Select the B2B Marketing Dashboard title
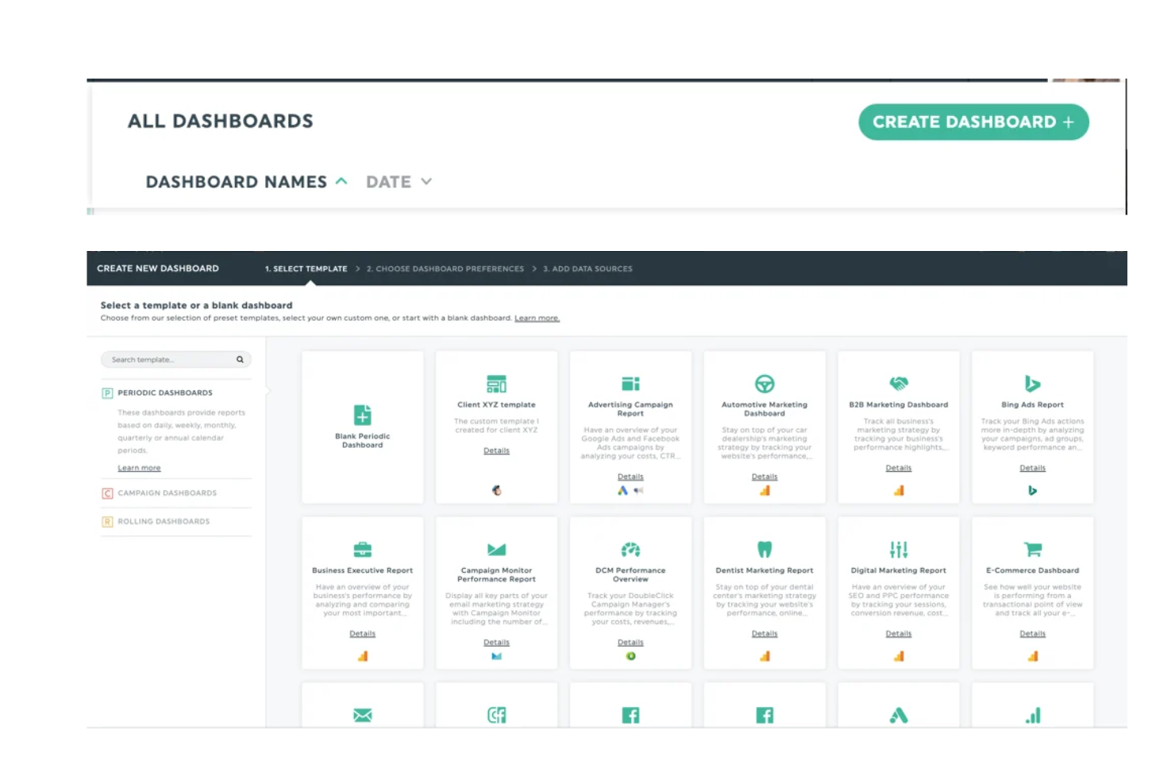This screenshot has height=784, width=1175. pyautogui.click(x=899, y=405)
